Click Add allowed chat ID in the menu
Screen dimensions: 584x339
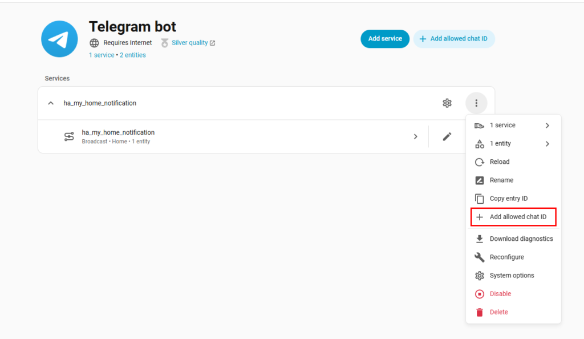517,217
